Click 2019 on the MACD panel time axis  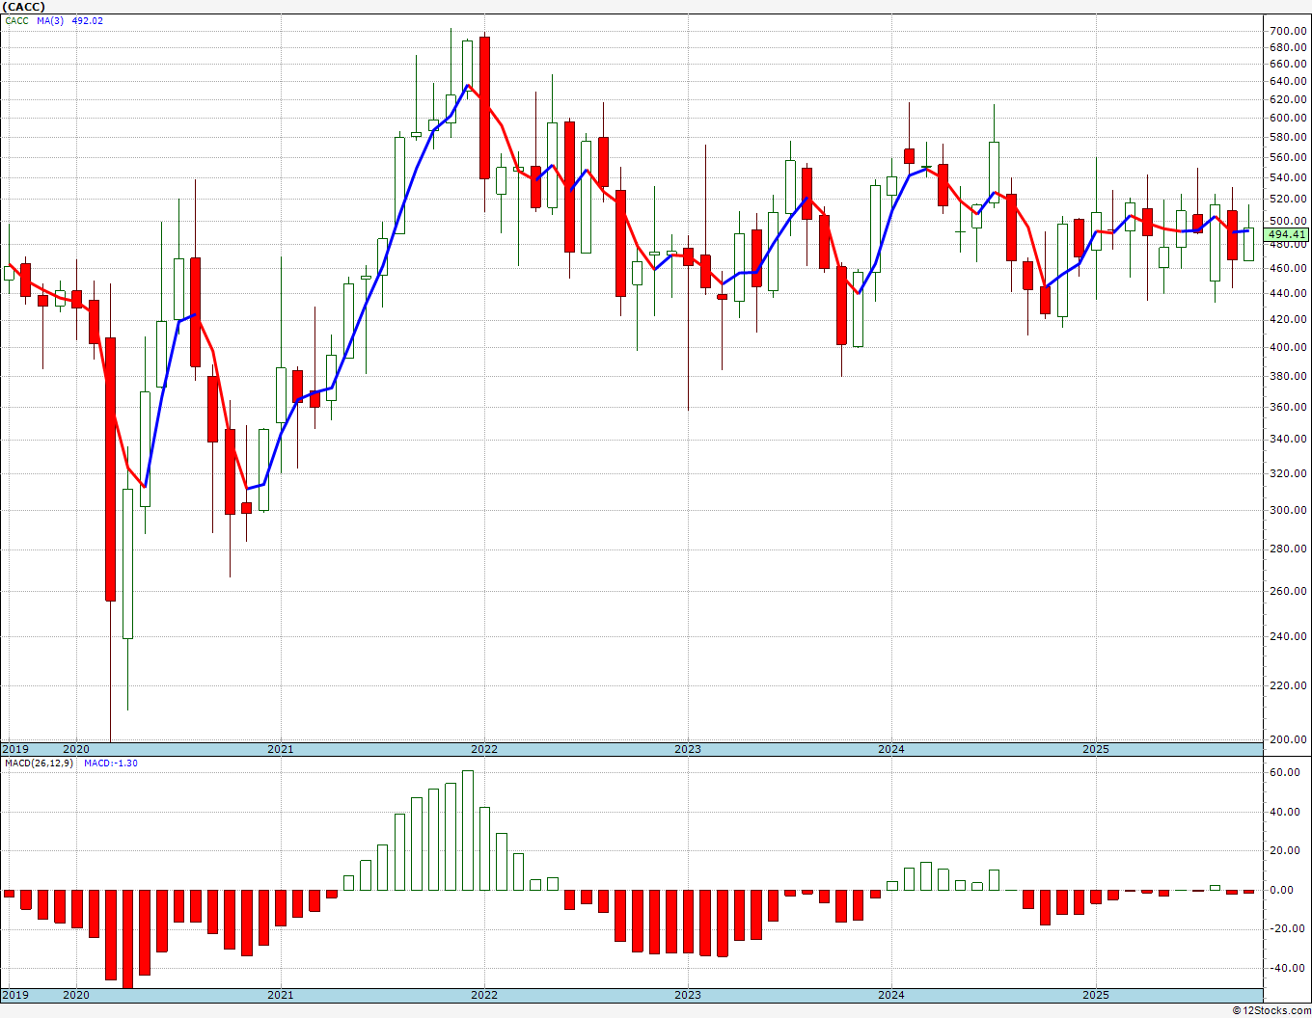[14, 995]
